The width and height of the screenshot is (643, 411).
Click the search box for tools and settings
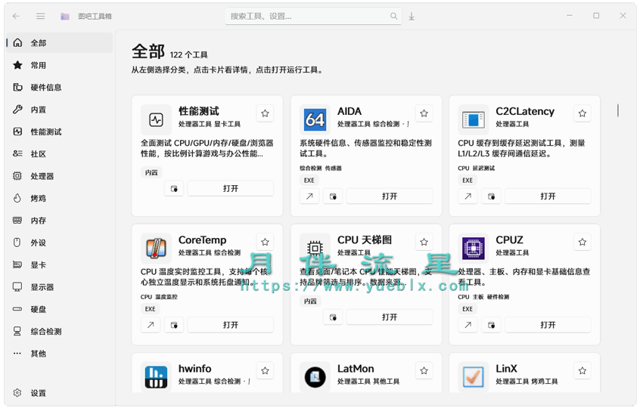click(x=313, y=16)
